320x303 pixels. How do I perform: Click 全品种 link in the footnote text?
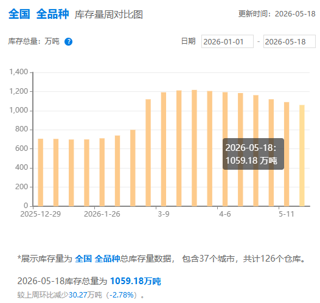click(x=107, y=259)
